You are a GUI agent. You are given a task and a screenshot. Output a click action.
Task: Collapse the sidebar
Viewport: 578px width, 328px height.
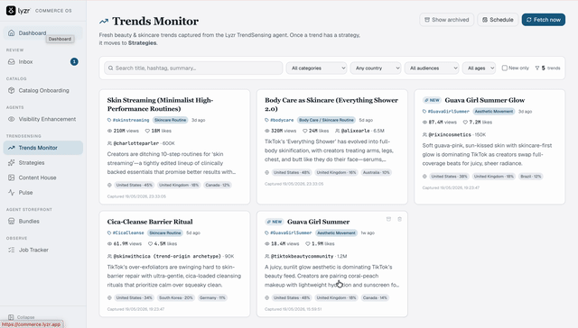22,317
